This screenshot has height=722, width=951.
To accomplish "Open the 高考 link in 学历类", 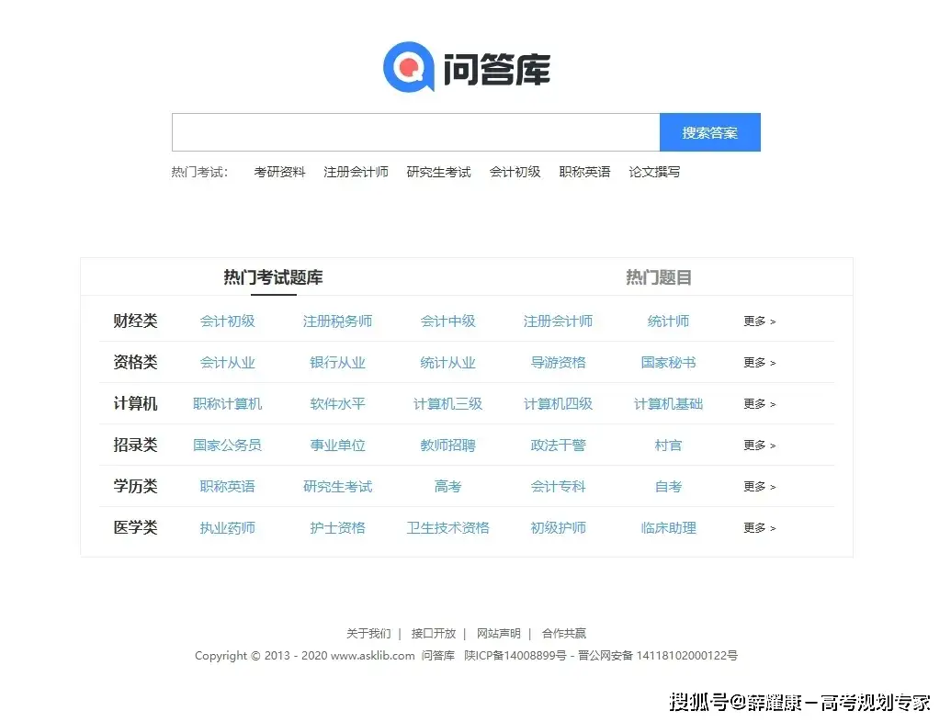I will coord(447,486).
